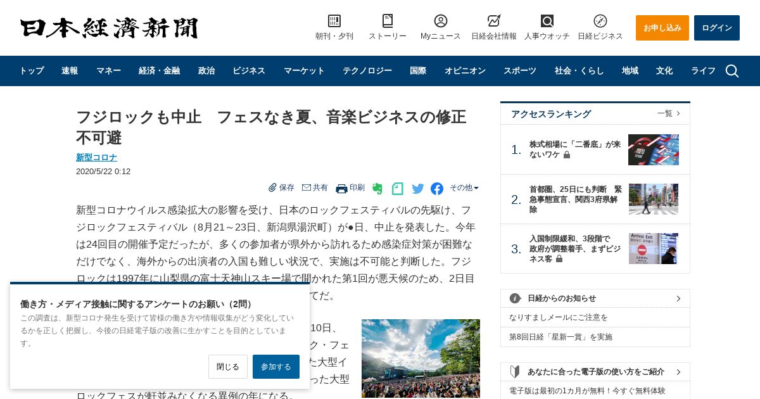Go to トップ in navigation
760x399 pixels.
pyautogui.click(x=31, y=71)
